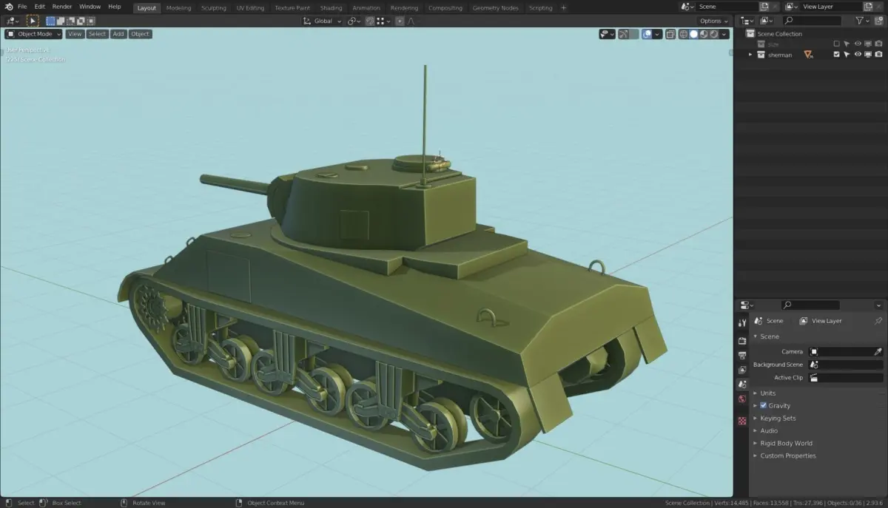
Task: Open the viewport shading options dropdown
Action: pyautogui.click(x=724, y=34)
